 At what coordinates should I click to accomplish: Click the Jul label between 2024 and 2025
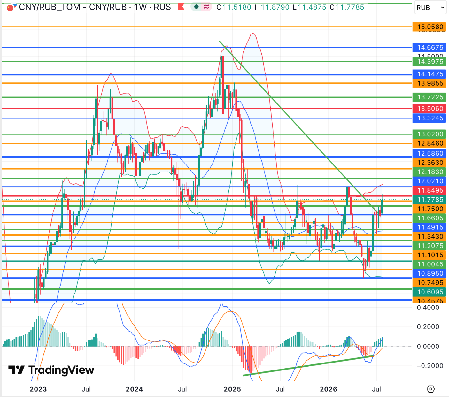182,389
